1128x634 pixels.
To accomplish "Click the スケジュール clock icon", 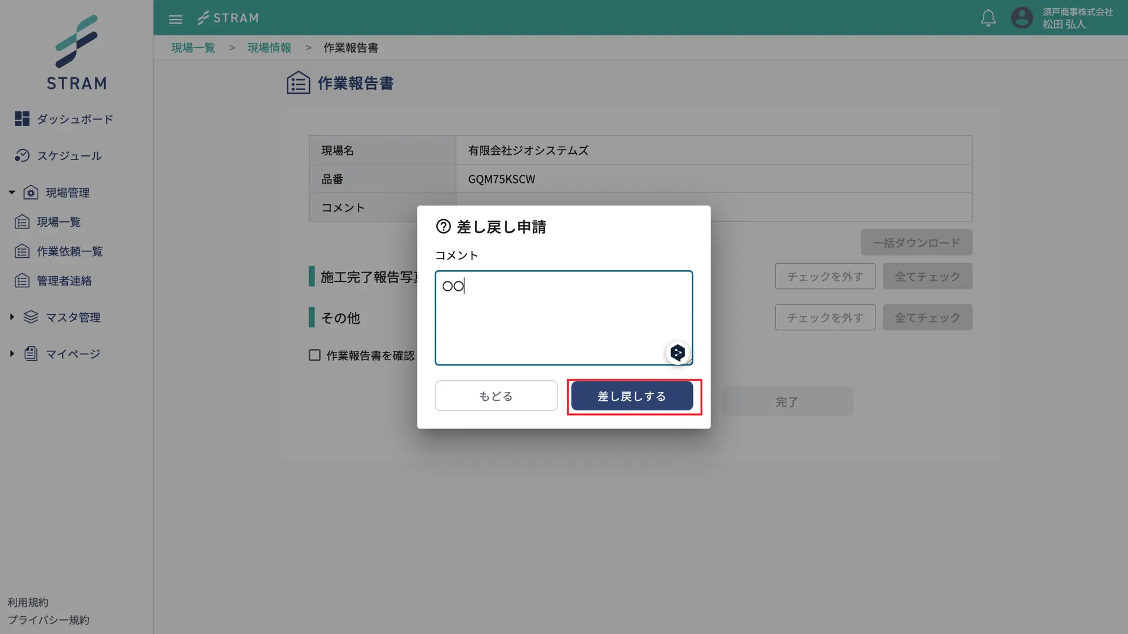I will 22,155.
